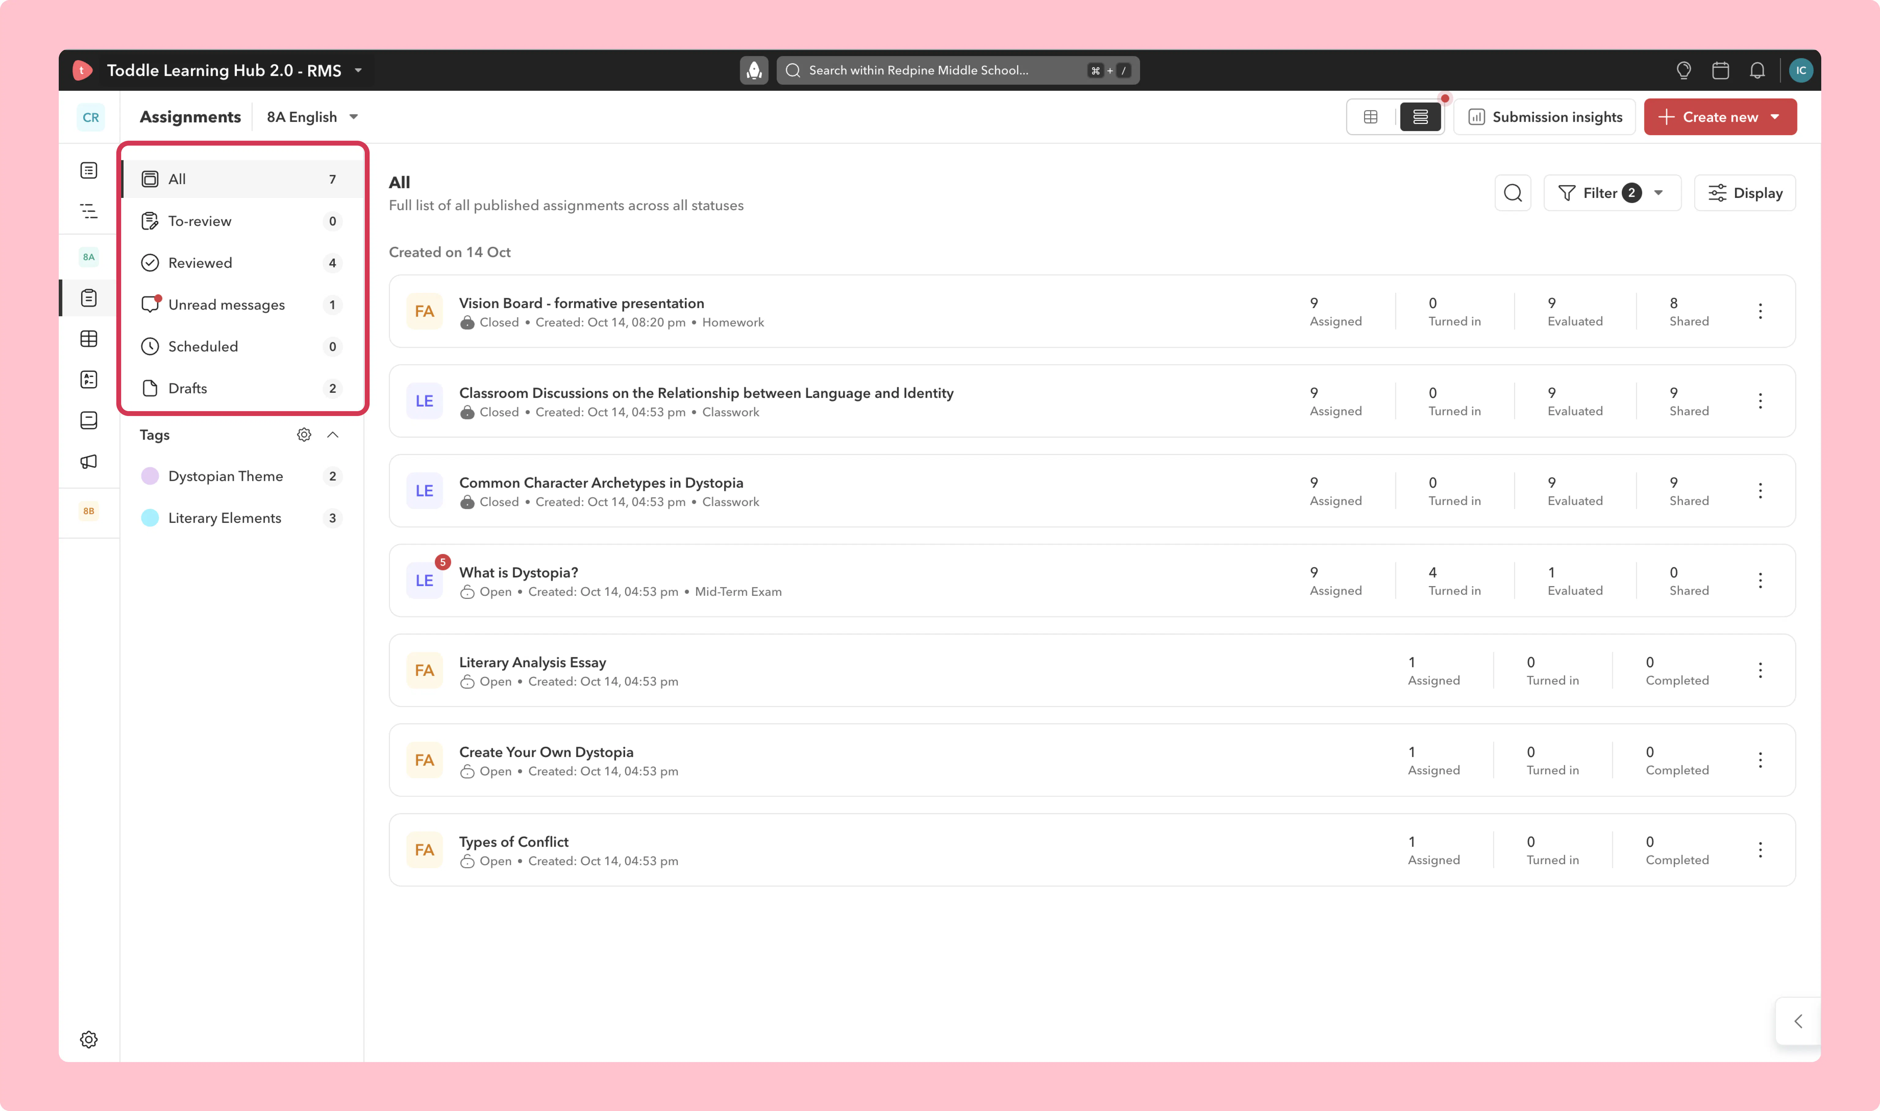Open the indented-lines timeline icon in the sidebar

tap(89, 211)
